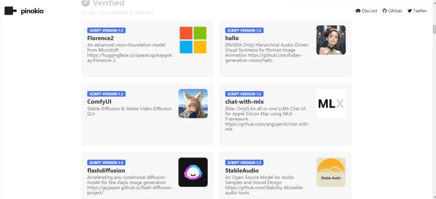Screen dimensions: 436x199
Task: Open the hallo script title
Action: pos(232,38)
